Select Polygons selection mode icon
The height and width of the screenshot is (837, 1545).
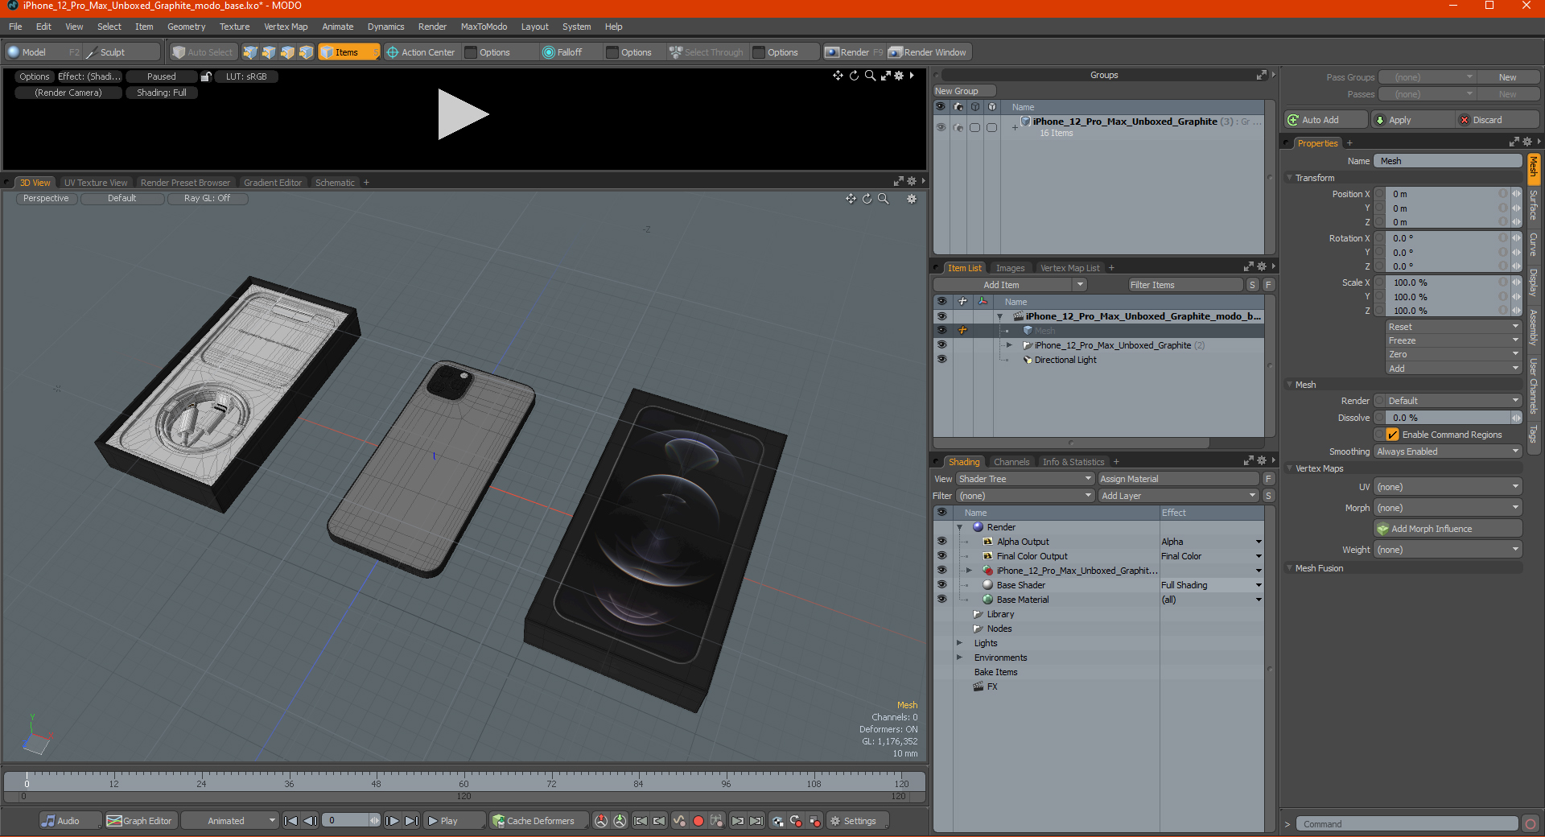coord(287,52)
